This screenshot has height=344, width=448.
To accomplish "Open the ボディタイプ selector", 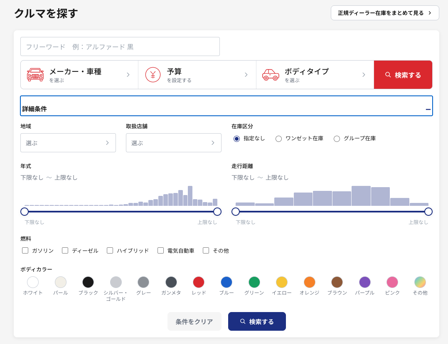I will [x=315, y=75].
